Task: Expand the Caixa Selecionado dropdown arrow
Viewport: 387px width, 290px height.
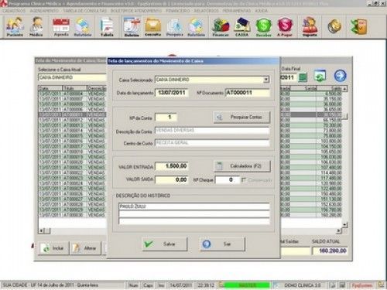Action: [x=265, y=80]
